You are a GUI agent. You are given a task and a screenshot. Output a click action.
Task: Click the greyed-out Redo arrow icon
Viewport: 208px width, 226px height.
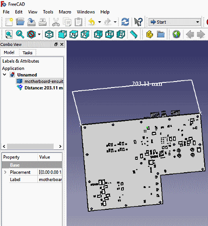(107, 22)
